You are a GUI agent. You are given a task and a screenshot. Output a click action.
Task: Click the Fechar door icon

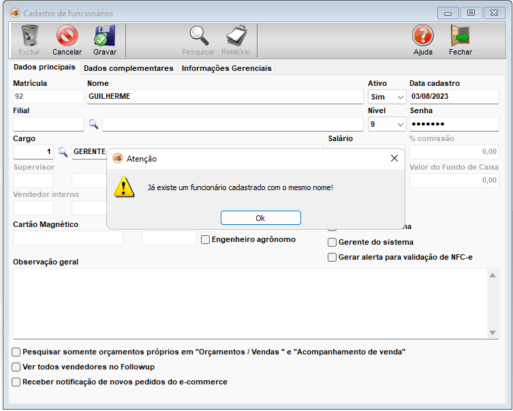pos(460,35)
